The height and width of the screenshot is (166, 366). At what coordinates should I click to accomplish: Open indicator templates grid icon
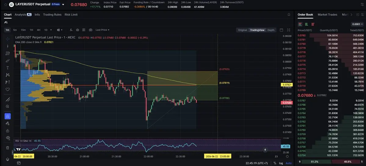coord(84,30)
